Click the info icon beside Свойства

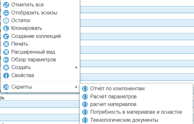6,75
